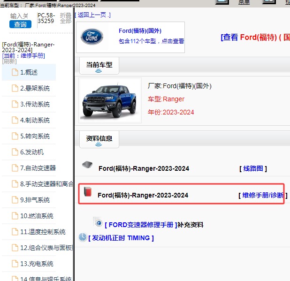Click 折叠全部 to collapse all

66,18
